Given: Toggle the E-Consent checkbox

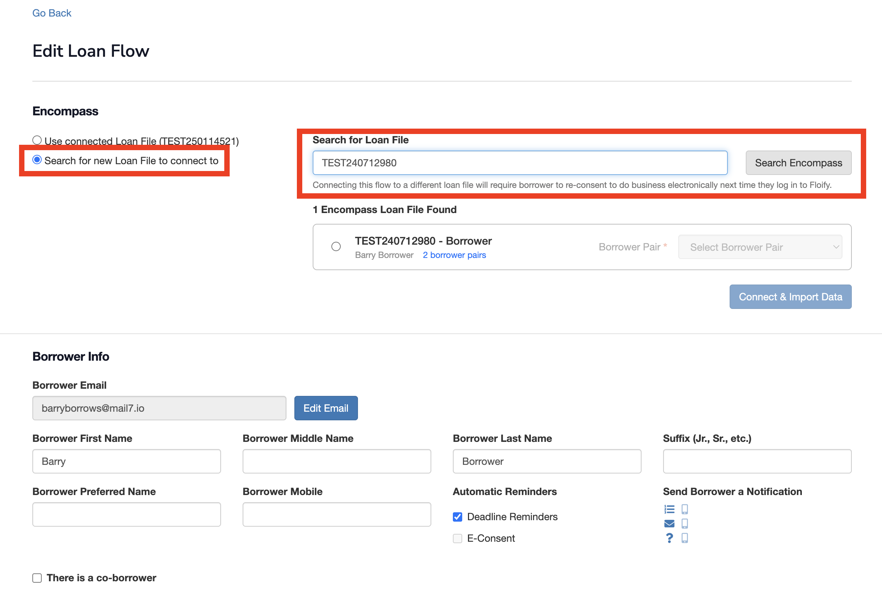Looking at the screenshot, I should pyautogui.click(x=457, y=539).
